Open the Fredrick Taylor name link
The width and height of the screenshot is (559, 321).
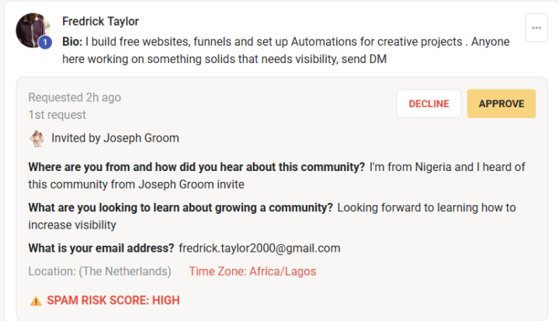click(100, 21)
